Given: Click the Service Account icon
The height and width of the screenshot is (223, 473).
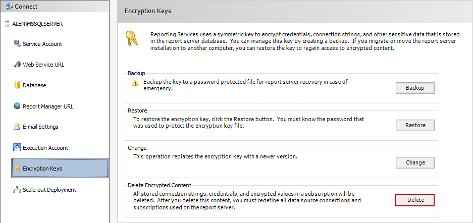Looking at the screenshot, I should [x=17, y=44].
